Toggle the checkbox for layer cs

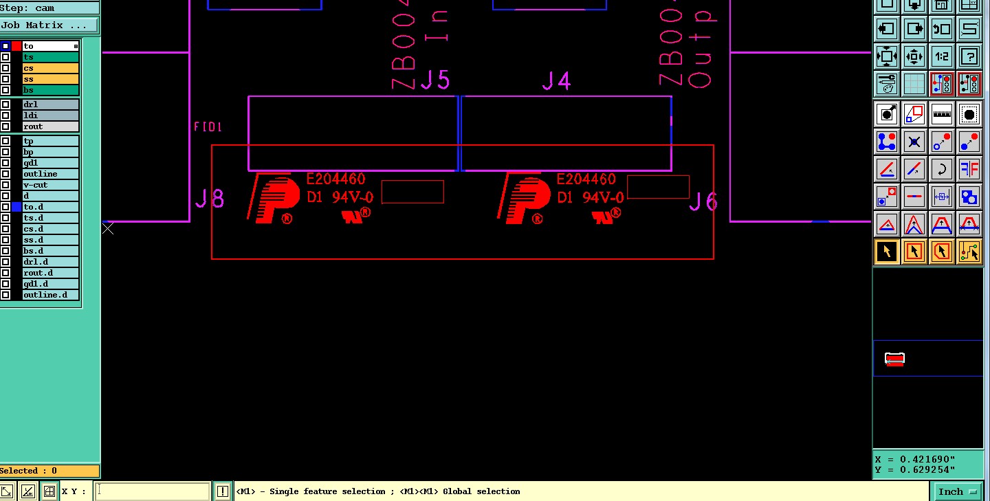[x=5, y=68]
